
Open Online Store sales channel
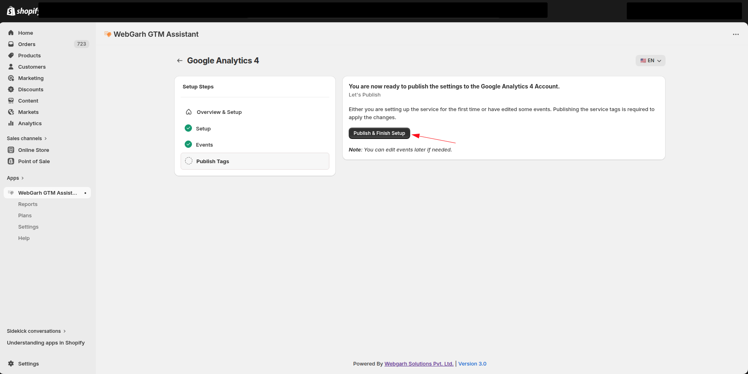(x=47, y=150)
